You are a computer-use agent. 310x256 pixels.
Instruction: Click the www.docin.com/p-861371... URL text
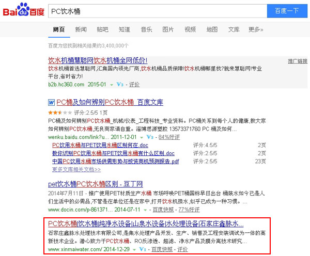(x=81, y=210)
